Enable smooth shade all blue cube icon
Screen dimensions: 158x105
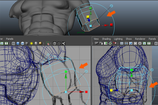tap(18, 43)
